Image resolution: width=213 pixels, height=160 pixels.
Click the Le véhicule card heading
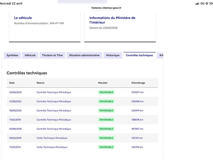click(x=23, y=18)
